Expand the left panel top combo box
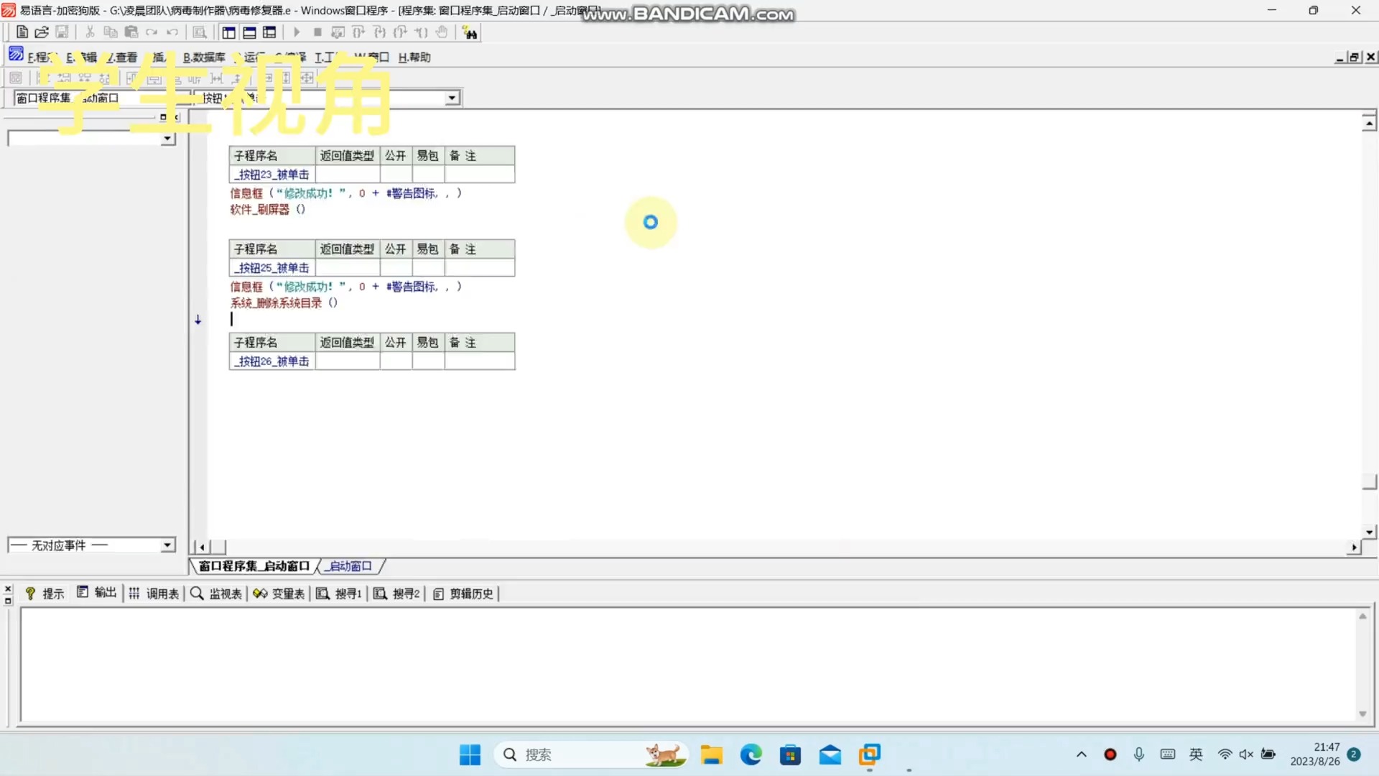 pyautogui.click(x=167, y=139)
